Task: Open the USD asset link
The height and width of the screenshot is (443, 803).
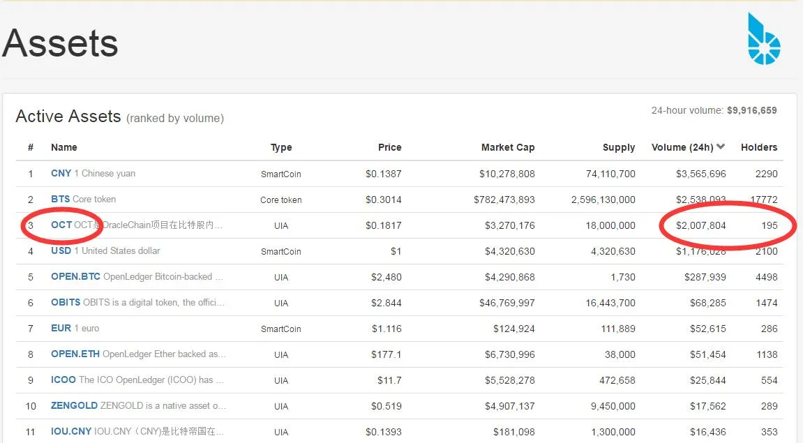Action: [x=61, y=250]
